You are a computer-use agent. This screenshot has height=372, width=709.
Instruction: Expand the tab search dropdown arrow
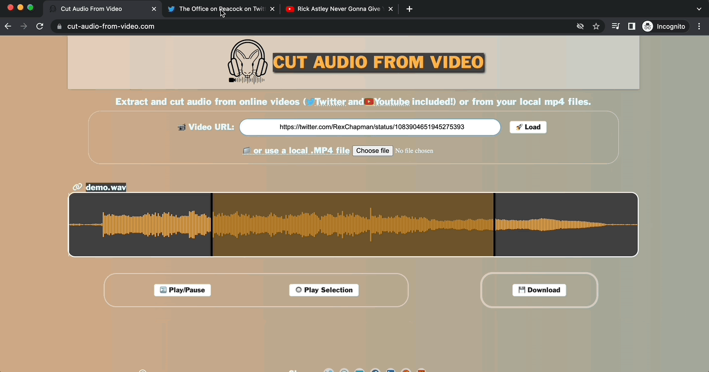(x=699, y=9)
